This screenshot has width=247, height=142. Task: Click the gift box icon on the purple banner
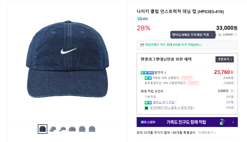[222, 122]
